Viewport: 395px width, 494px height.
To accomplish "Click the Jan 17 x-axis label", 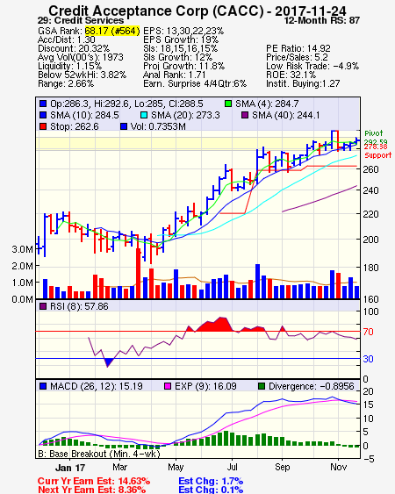I will (70, 468).
